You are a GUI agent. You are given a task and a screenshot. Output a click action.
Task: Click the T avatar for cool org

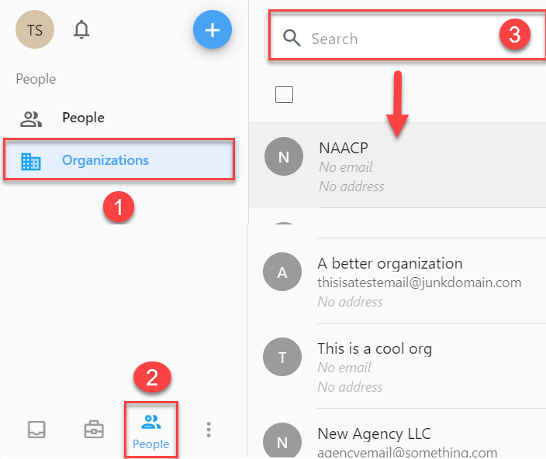point(282,357)
